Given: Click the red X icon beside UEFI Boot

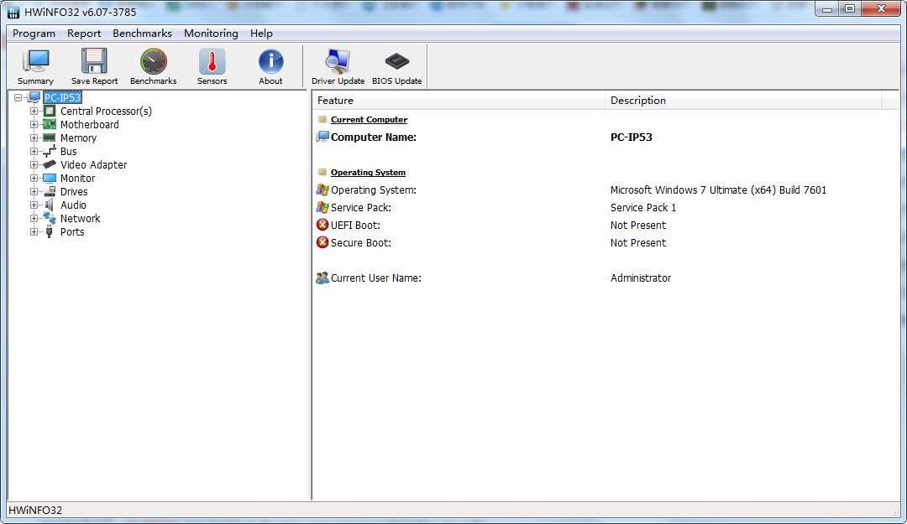Looking at the screenshot, I should 322,225.
